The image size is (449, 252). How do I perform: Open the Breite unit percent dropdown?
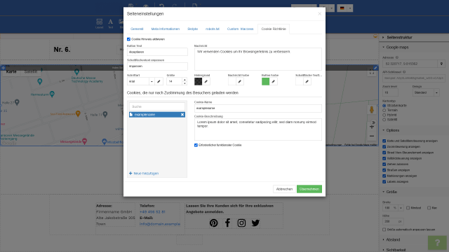[401, 208]
